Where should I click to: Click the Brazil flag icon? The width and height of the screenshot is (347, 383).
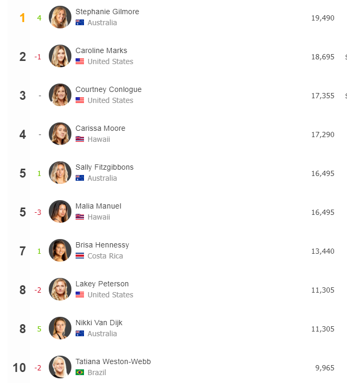click(x=80, y=372)
